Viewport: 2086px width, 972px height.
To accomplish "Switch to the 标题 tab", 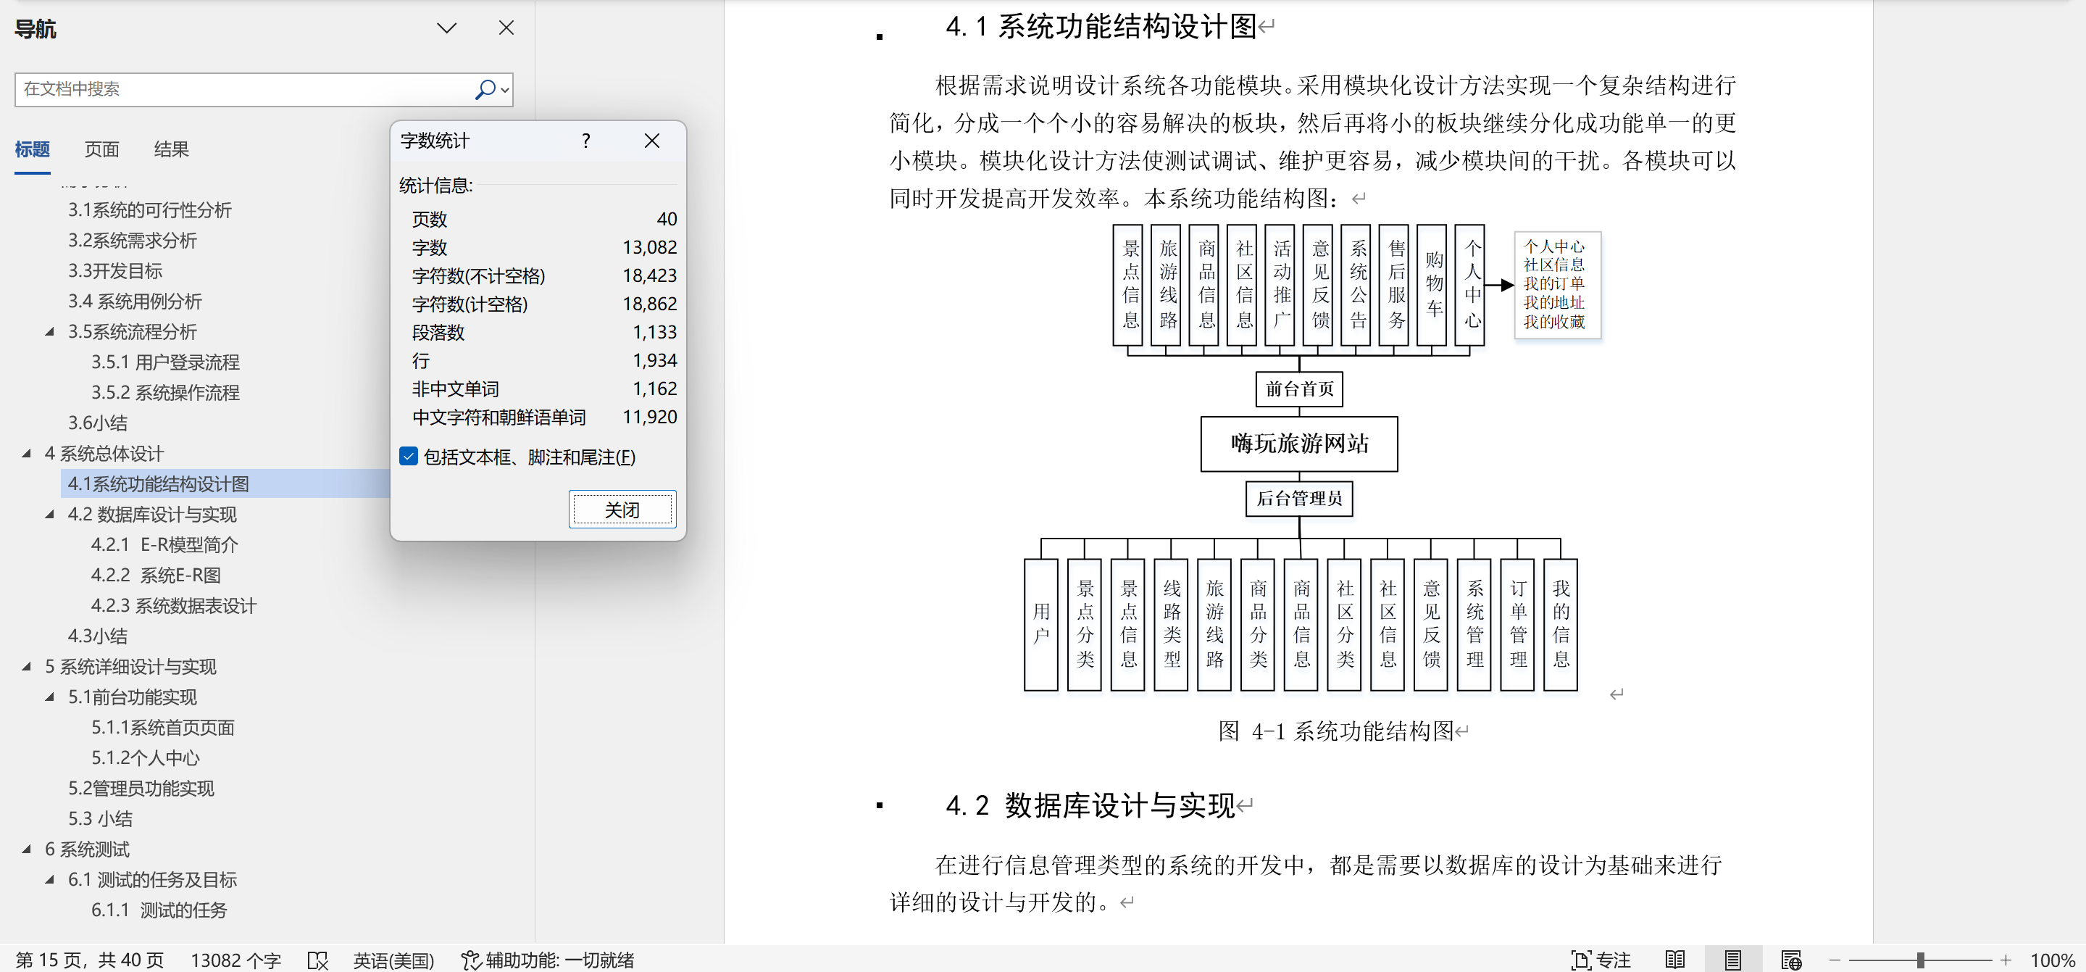I will 33,149.
